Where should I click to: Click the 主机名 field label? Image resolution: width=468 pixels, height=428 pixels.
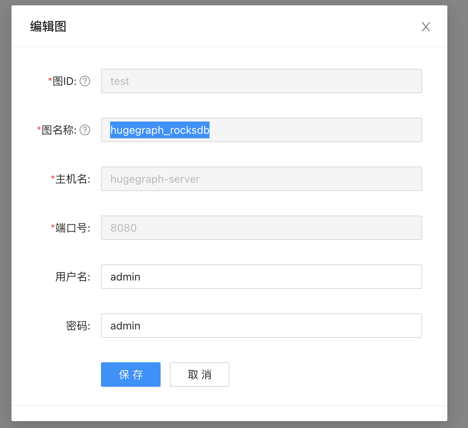(x=73, y=179)
